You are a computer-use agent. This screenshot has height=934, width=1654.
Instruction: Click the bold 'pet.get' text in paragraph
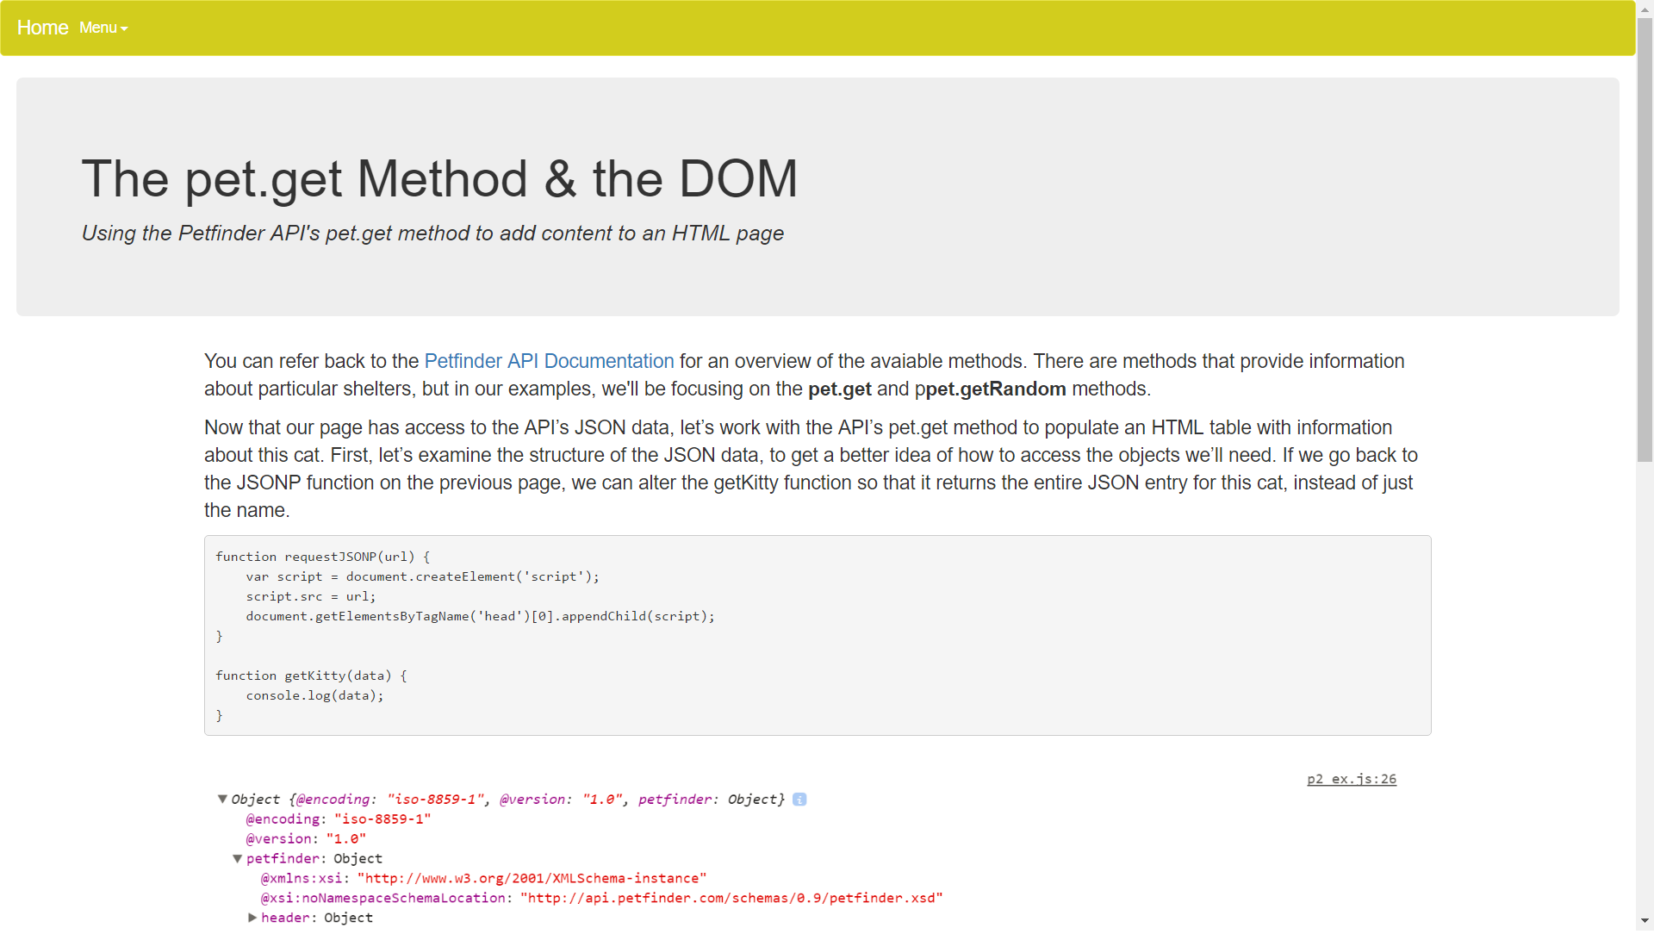[839, 389]
